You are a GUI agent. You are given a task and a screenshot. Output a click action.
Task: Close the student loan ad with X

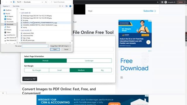coord(151,21)
